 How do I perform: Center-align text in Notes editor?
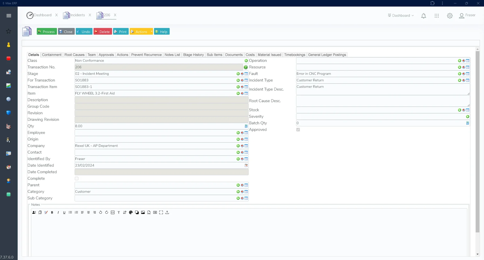pos(88,212)
